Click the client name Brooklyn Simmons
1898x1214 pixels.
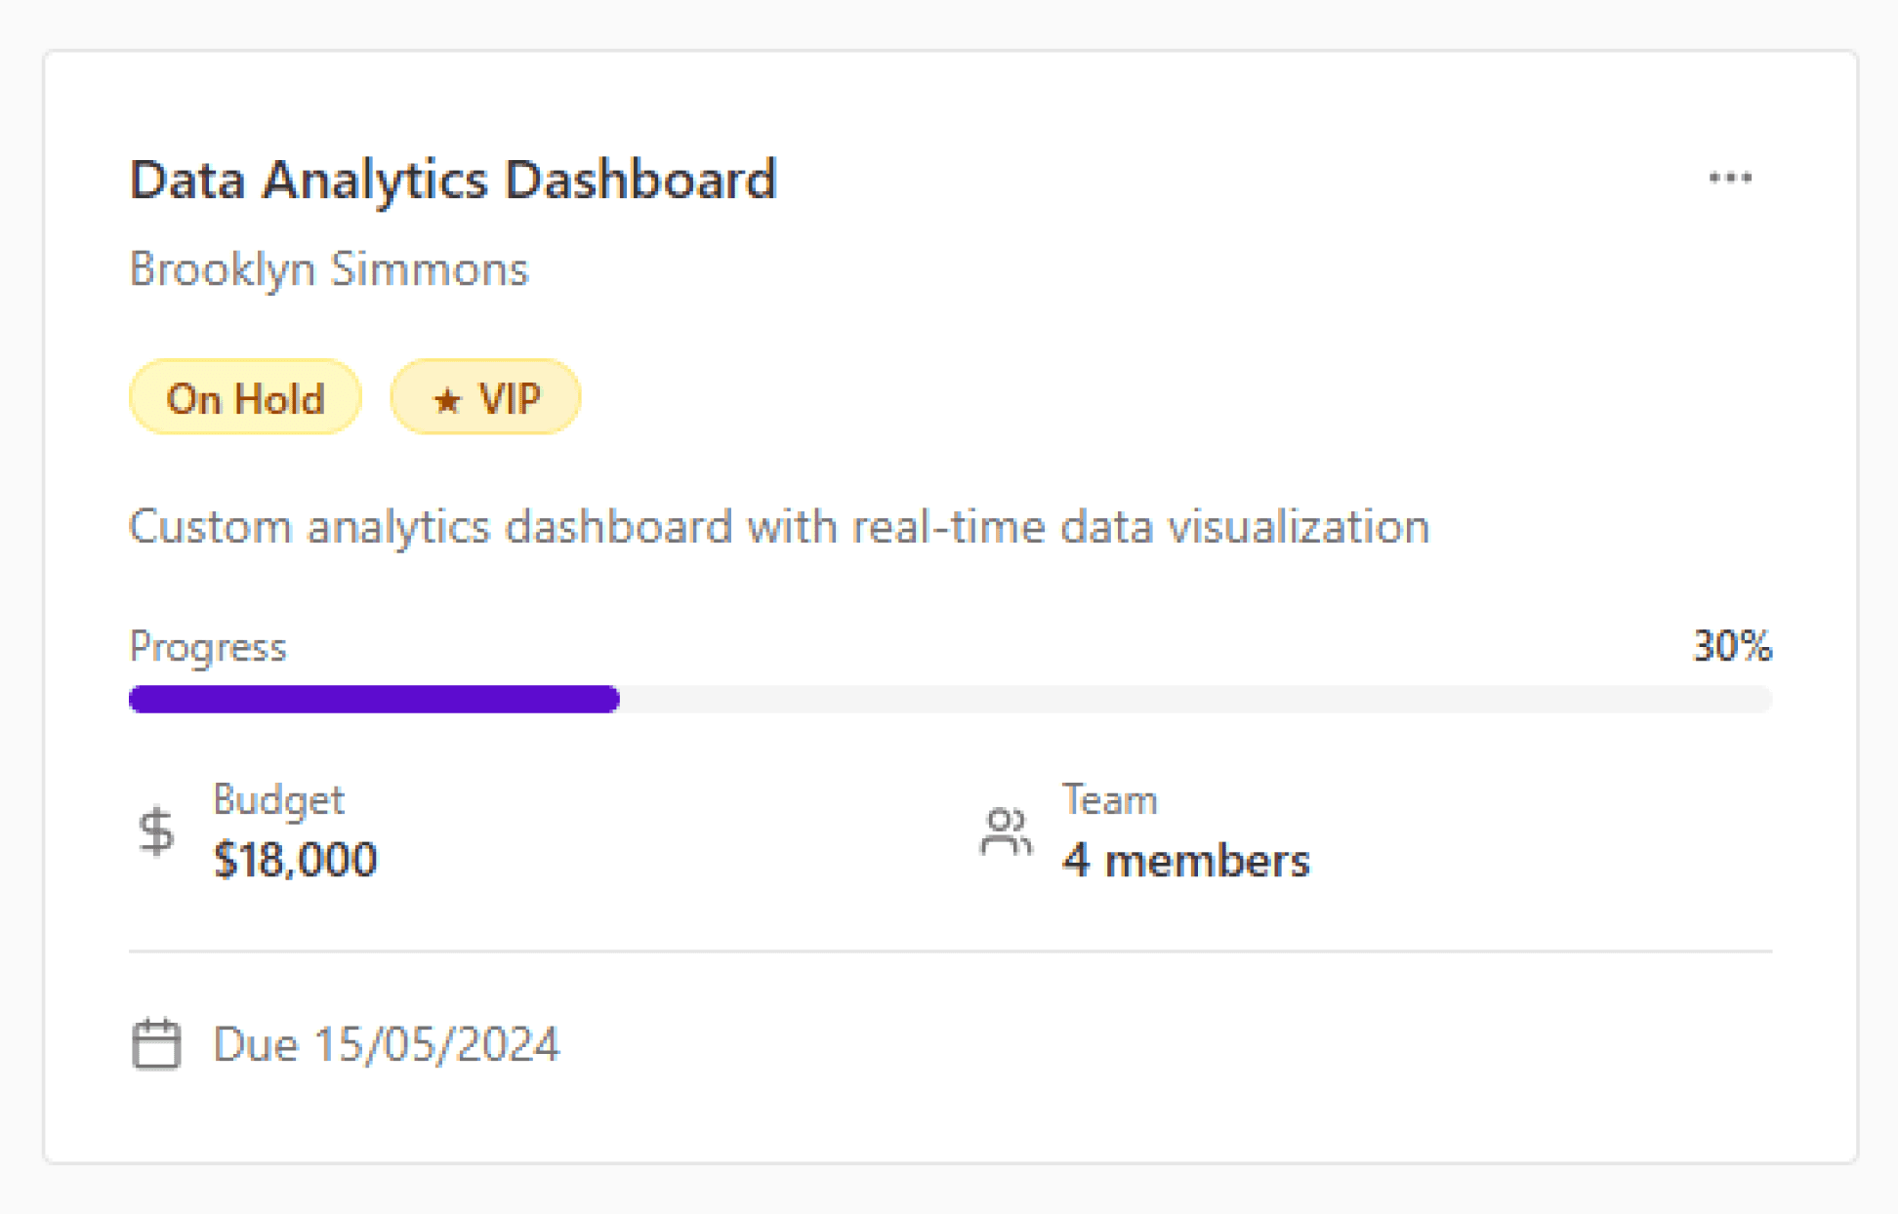coord(329,269)
